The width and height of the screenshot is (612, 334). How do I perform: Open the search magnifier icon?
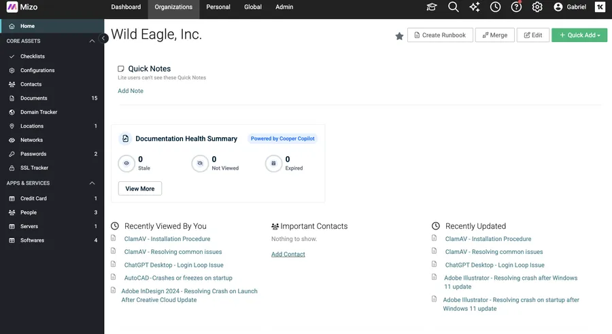pos(453,7)
